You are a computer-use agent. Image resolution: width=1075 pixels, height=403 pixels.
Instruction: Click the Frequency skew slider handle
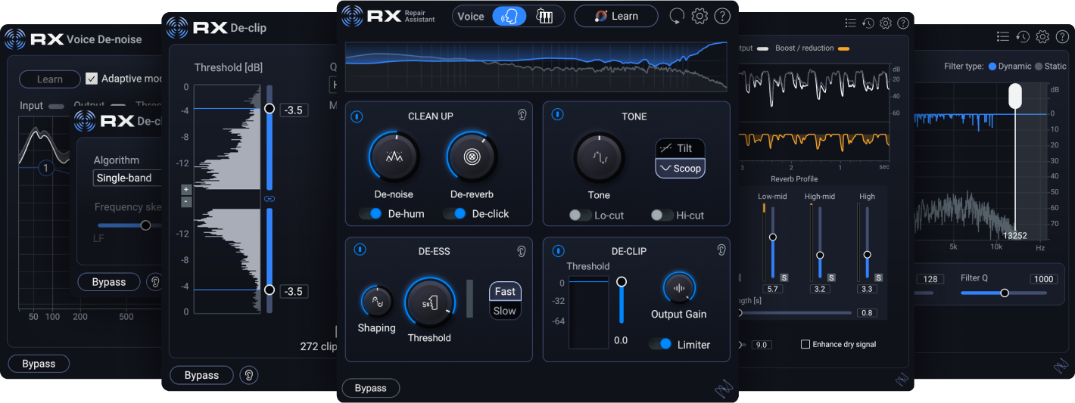coord(145,225)
